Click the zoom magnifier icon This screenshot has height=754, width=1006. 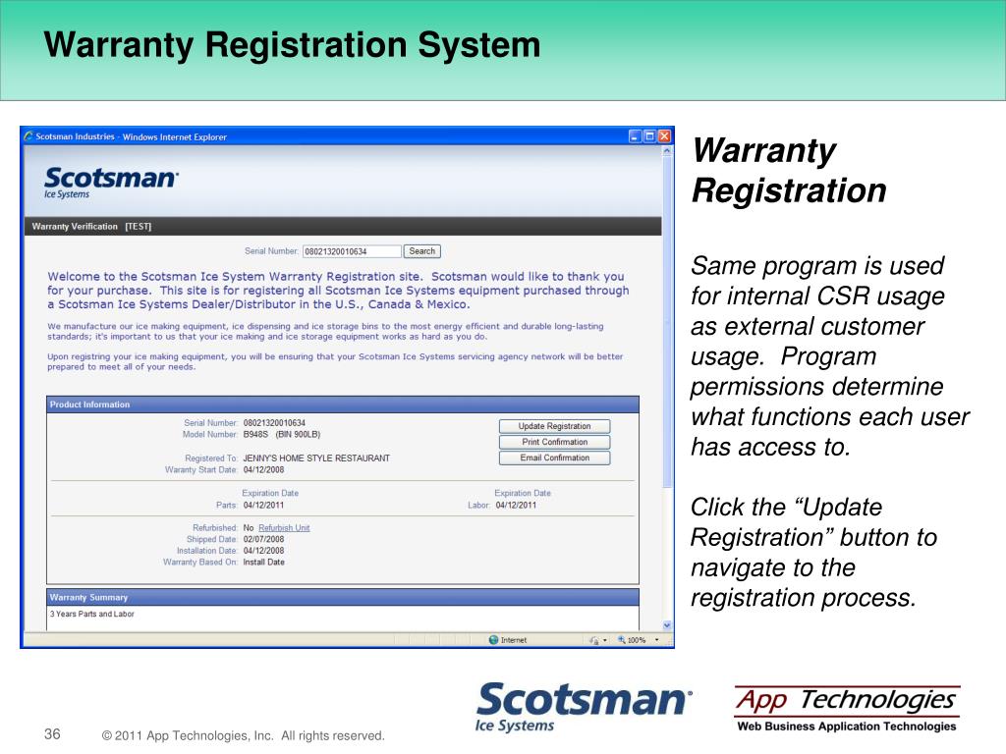[x=621, y=639]
